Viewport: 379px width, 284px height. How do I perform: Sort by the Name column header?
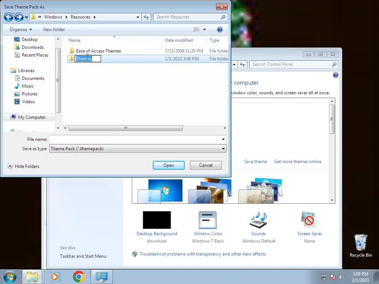[74, 40]
